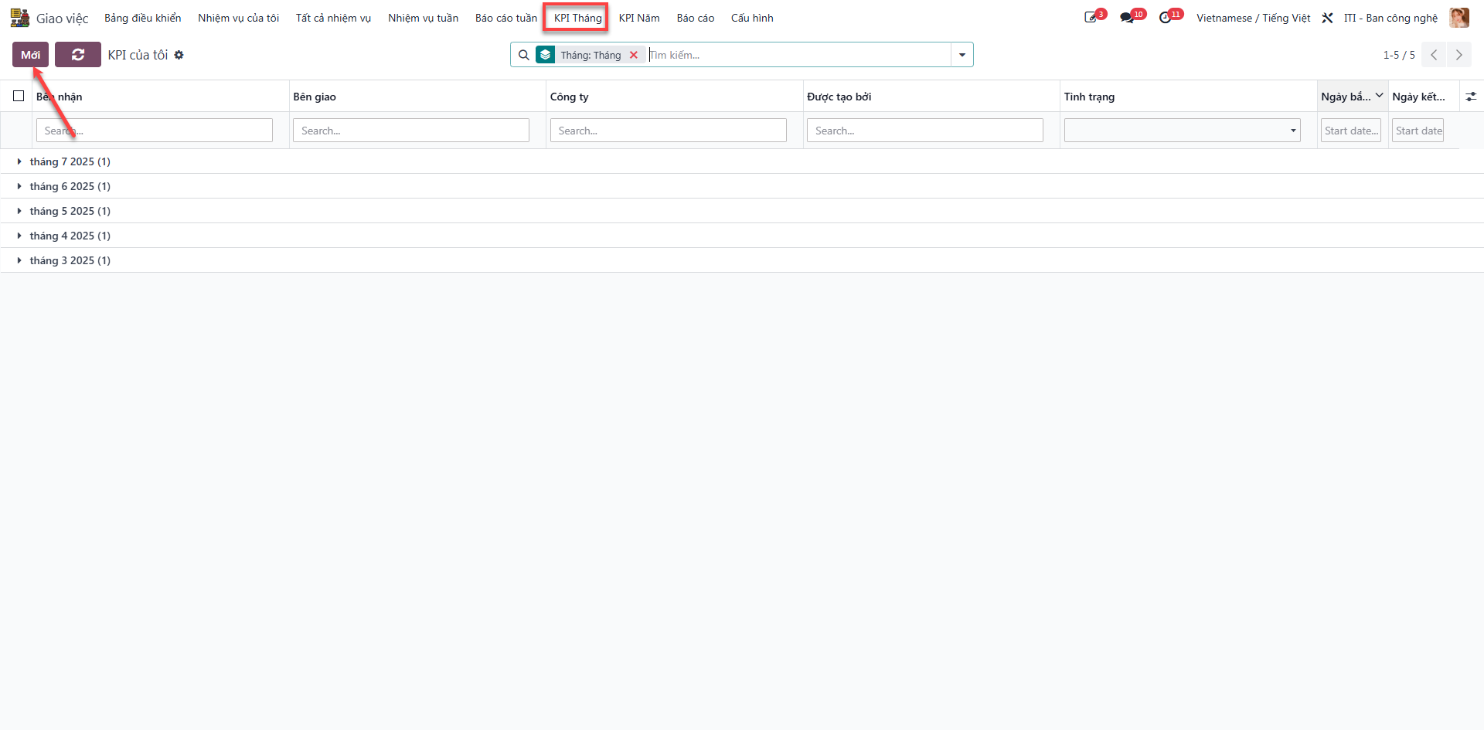This screenshot has height=730, width=1484.
Task: Click the Mới button to create KPI
Action: coord(31,55)
